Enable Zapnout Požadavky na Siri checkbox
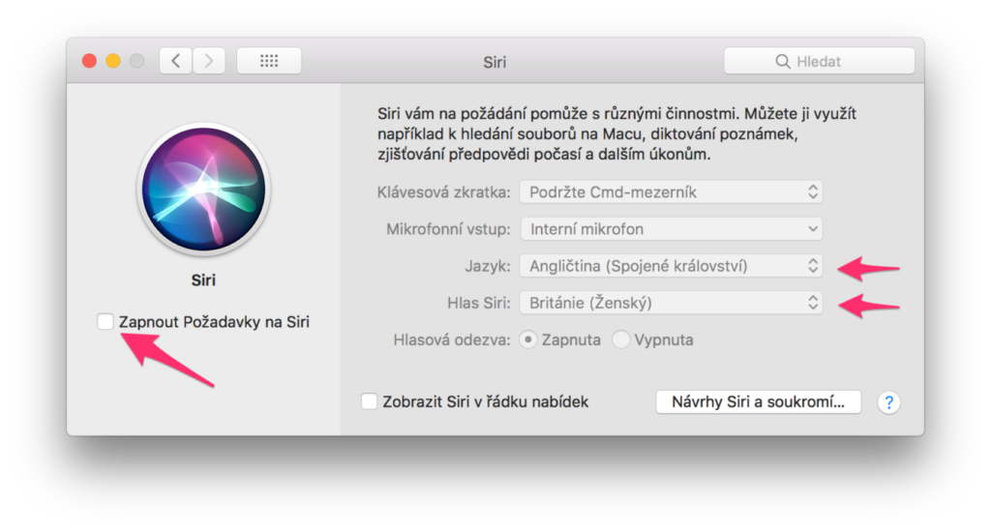 105,321
